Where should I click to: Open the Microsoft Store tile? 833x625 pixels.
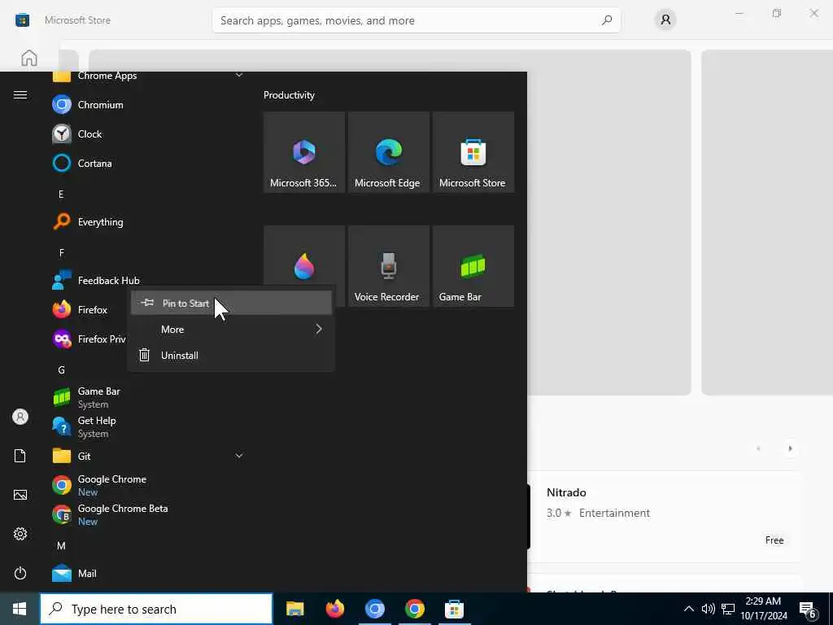click(473, 152)
